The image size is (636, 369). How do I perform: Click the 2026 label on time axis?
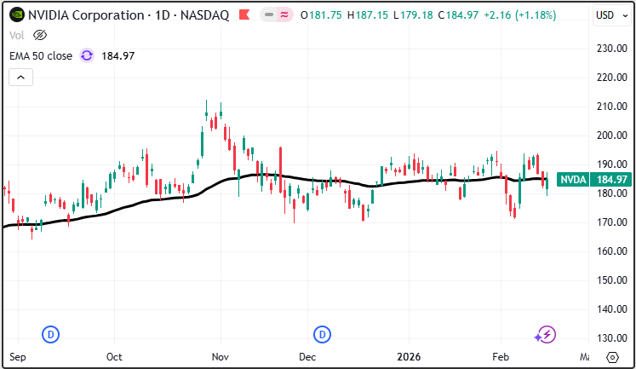pyautogui.click(x=410, y=356)
